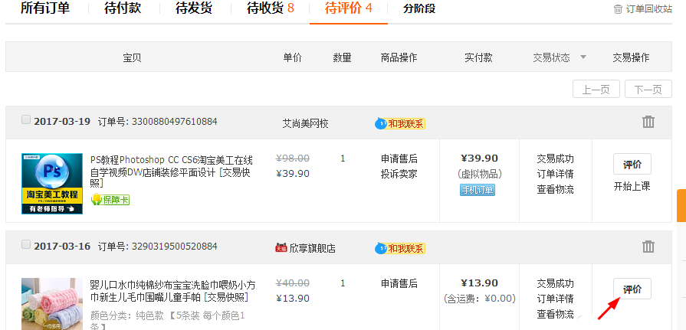Select the 2017-03-19 order checkbox

[26, 119]
